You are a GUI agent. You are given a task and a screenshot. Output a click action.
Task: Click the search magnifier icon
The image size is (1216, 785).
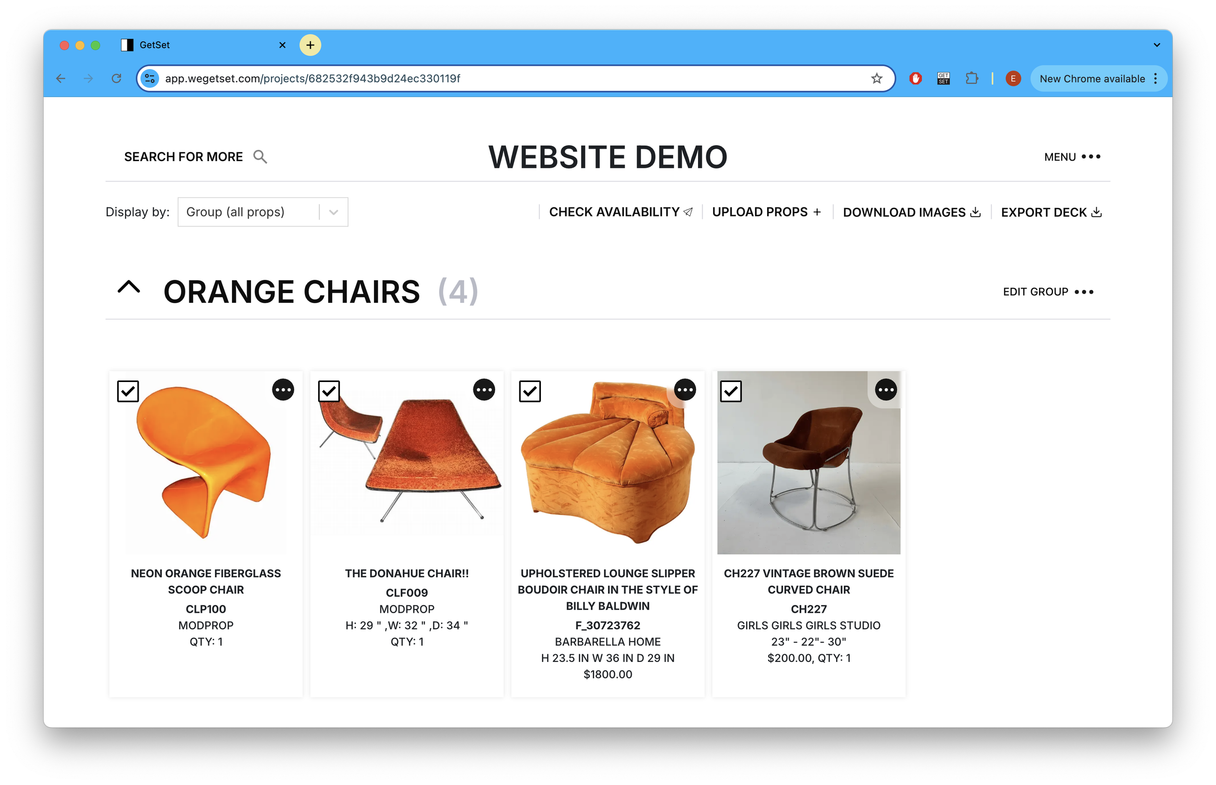pyautogui.click(x=260, y=157)
